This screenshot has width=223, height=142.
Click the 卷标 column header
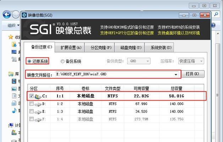[85, 88]
